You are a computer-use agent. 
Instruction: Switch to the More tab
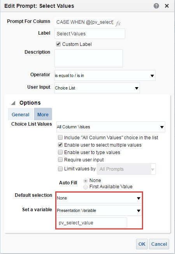pyautogui.click(x=43, y=114)
